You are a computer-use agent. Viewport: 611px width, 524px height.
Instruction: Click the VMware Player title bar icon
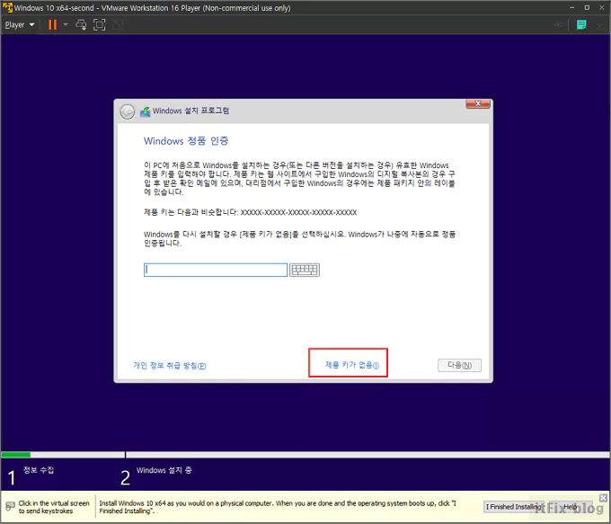[7, 8]
